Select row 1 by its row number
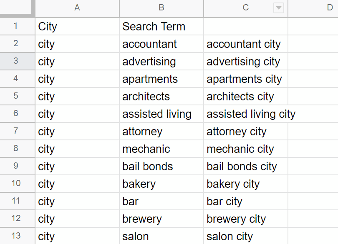 pyautogui.click(x=16, y=26)
